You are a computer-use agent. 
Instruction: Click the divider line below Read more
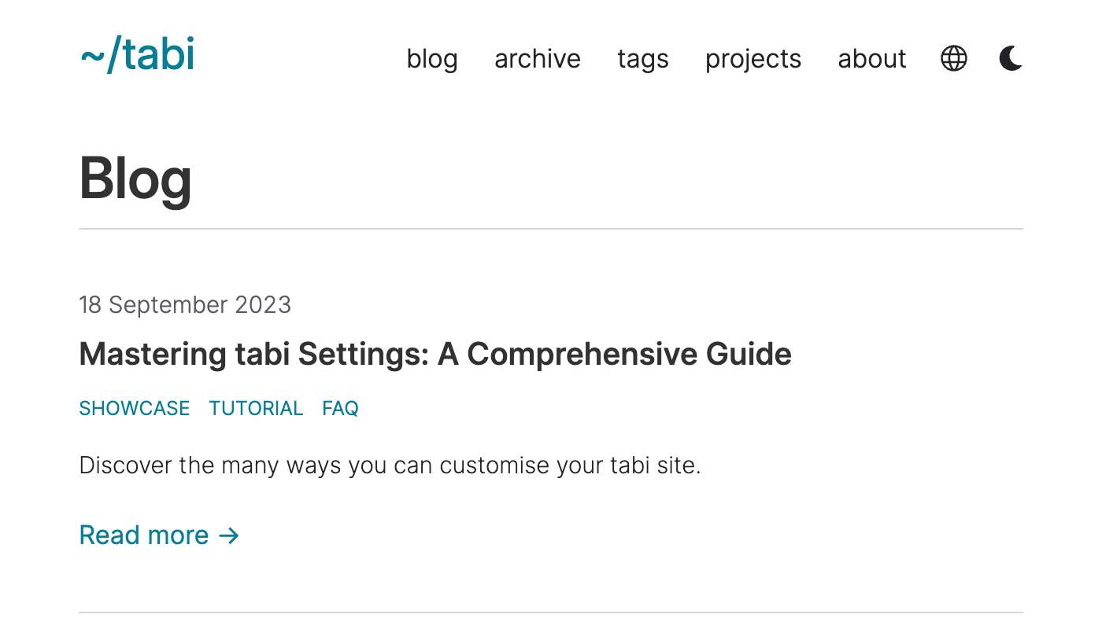551,612
